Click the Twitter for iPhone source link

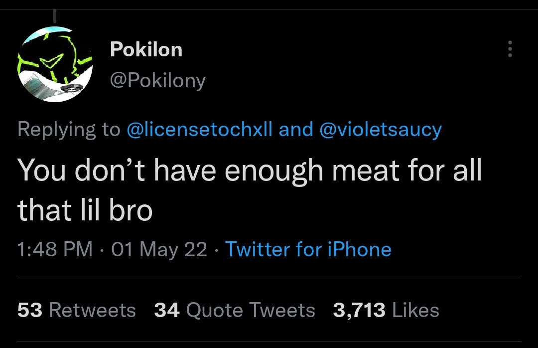308,249
